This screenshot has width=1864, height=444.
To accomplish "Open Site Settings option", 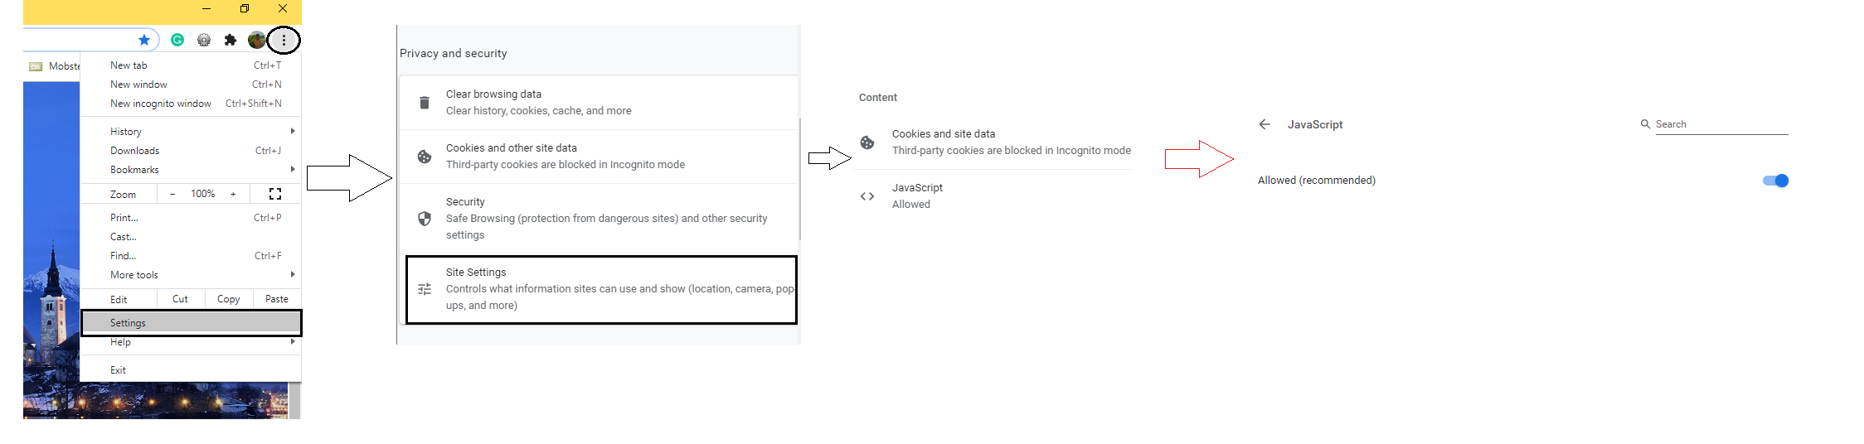I will [600, 289].
